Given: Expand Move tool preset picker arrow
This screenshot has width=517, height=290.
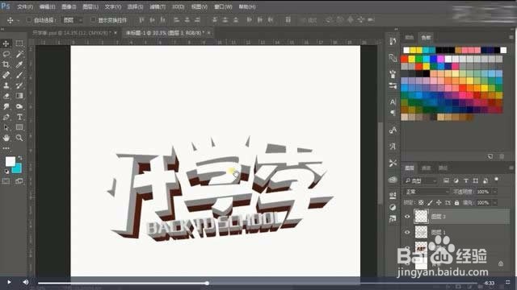Looking at the screenshot, I should point(18,20).
